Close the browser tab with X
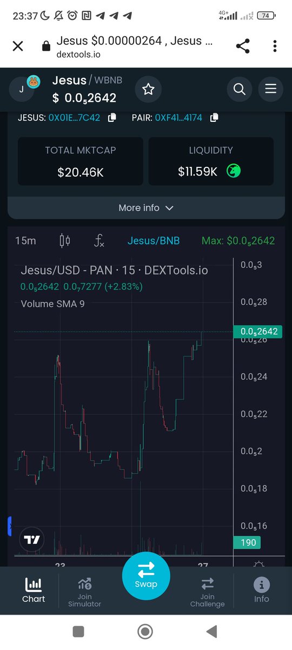Viewport: 292px width, 650px height. (18, 46)
